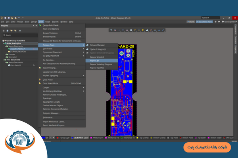Click the Top Overlay layer color swatch

137,138
